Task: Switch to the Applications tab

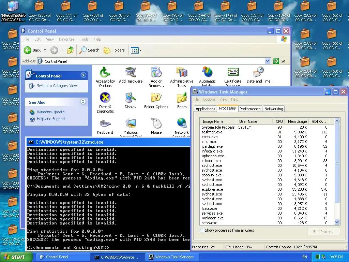Action: coord(206,109)
